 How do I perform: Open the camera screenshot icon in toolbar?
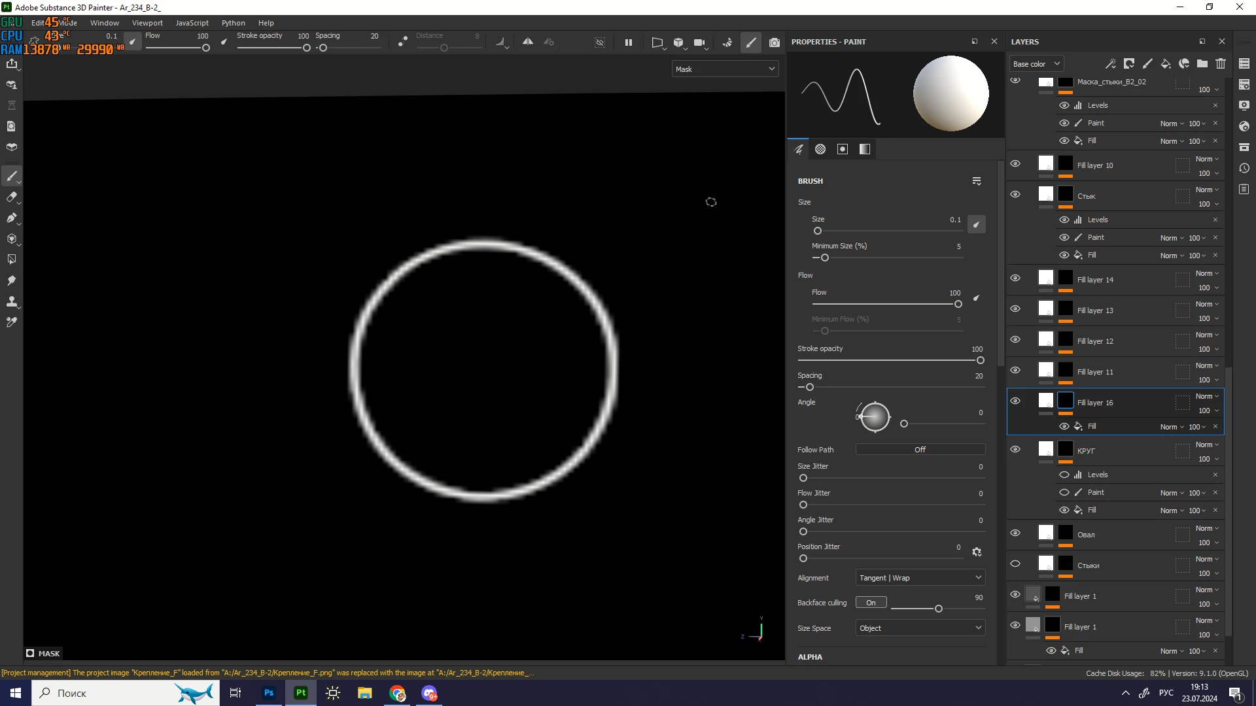coord(775,42)
